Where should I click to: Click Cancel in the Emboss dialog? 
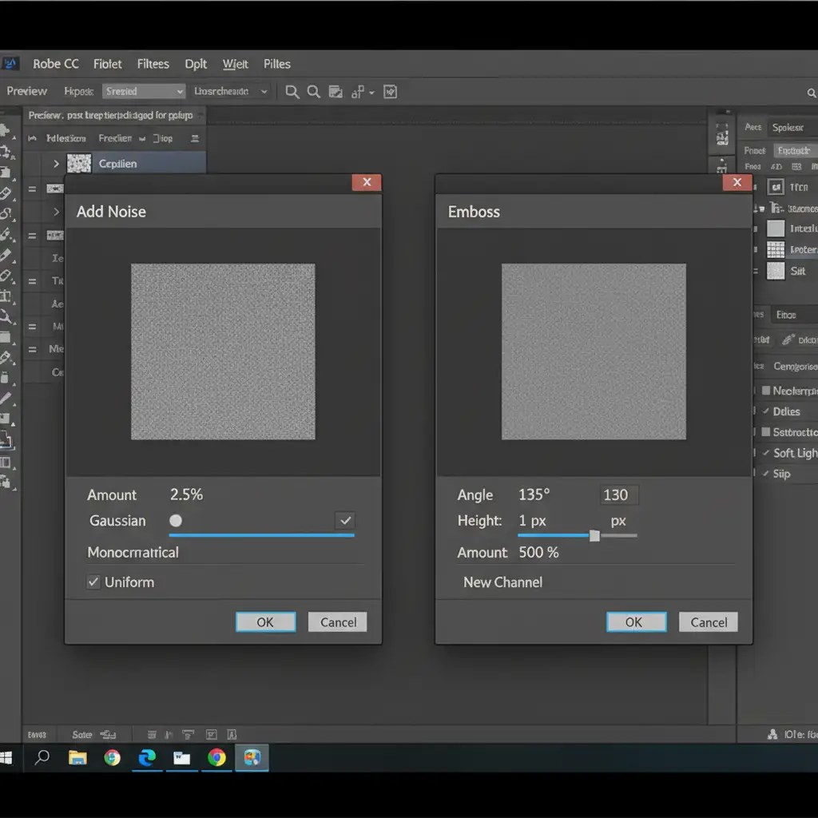709,622
